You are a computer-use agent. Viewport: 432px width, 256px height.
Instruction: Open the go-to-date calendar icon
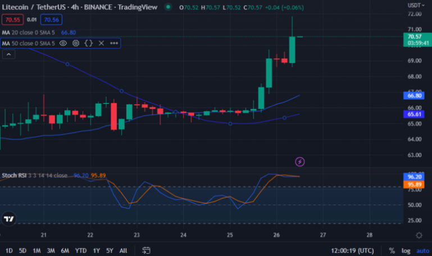click(x=146, y=250)
